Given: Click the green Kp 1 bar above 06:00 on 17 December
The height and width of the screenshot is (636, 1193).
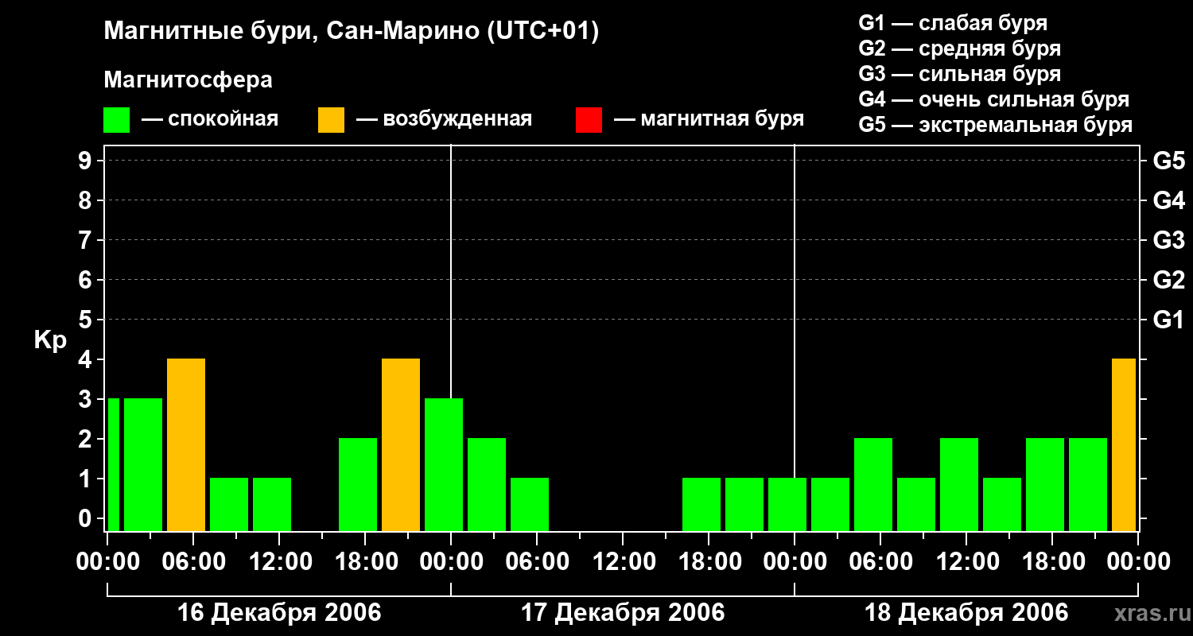Looking at the screenshot, I should coord(530,504).
